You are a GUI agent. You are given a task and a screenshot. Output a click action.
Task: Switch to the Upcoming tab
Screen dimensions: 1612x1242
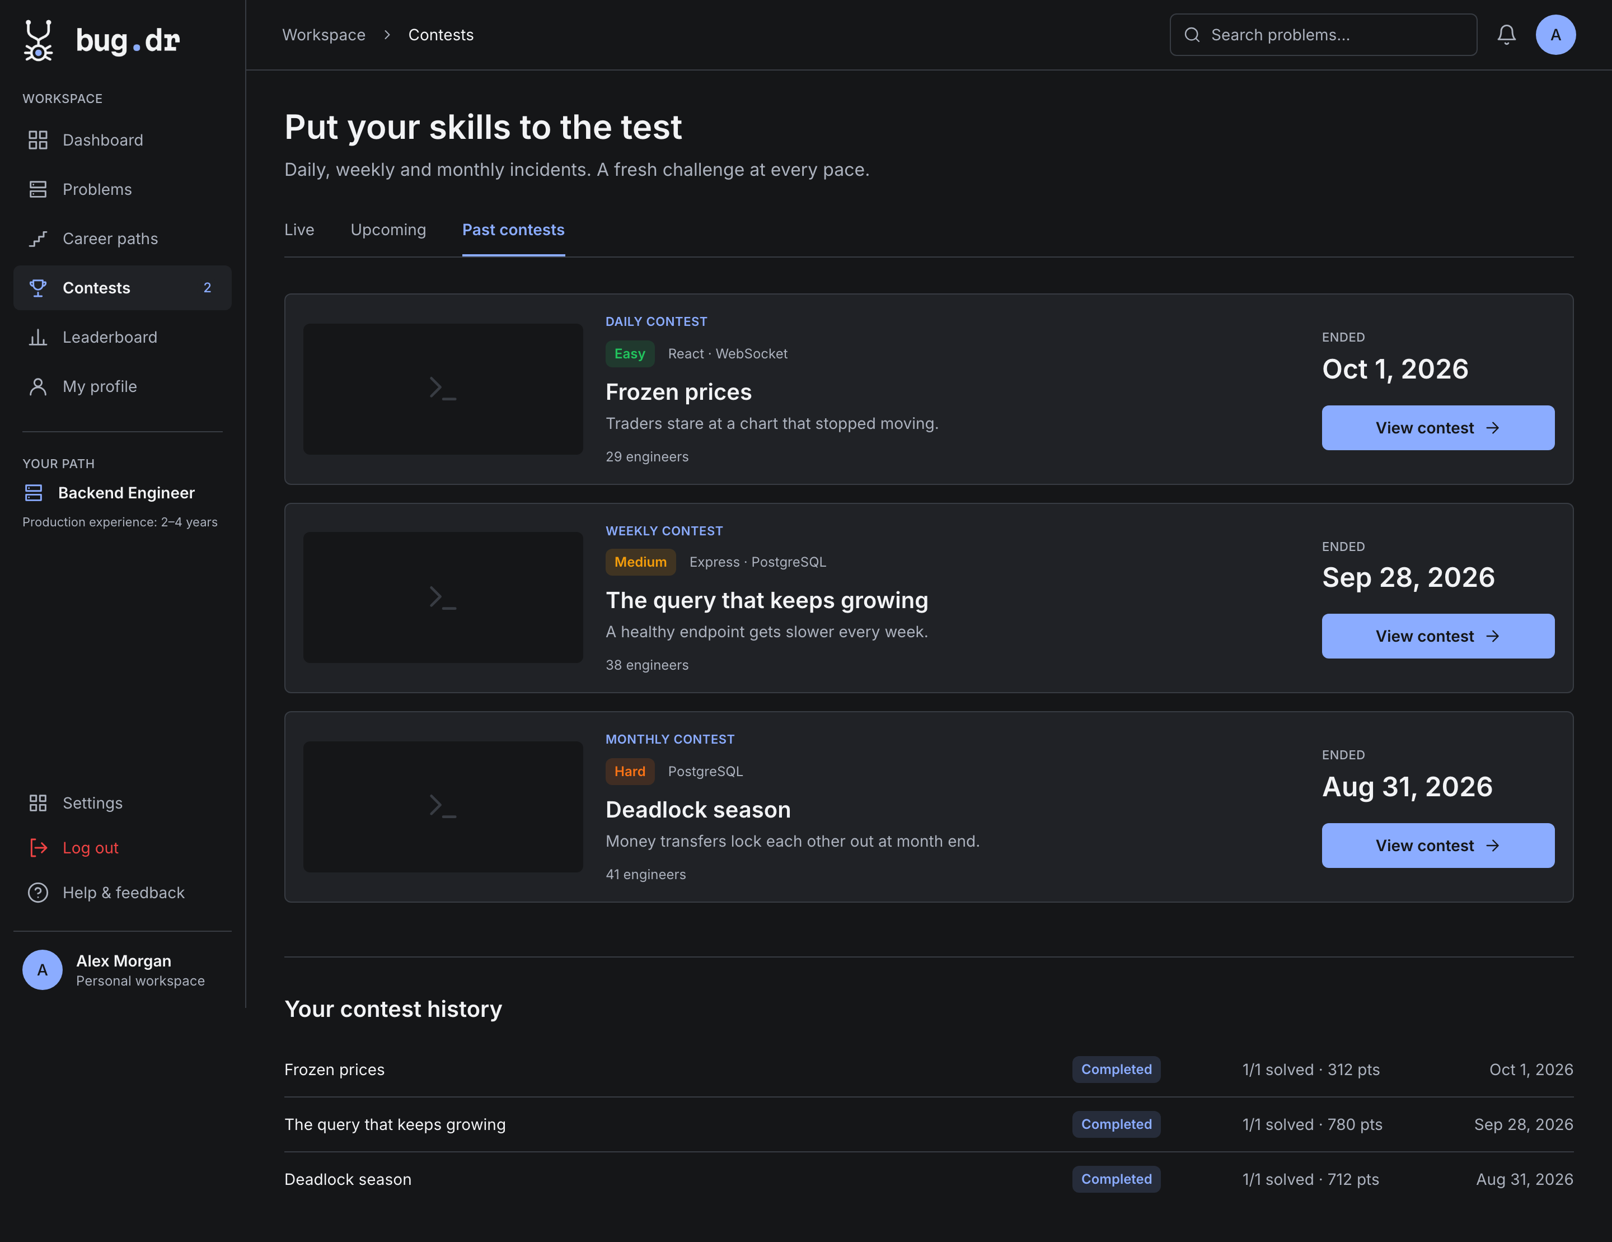(388, 230)
